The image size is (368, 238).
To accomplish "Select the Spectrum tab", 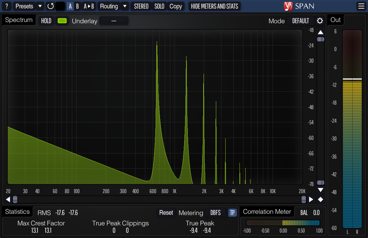I will pos(19,20).
